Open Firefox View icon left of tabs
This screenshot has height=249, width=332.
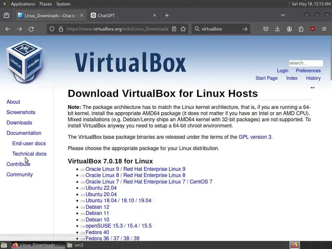pos(6,16)
